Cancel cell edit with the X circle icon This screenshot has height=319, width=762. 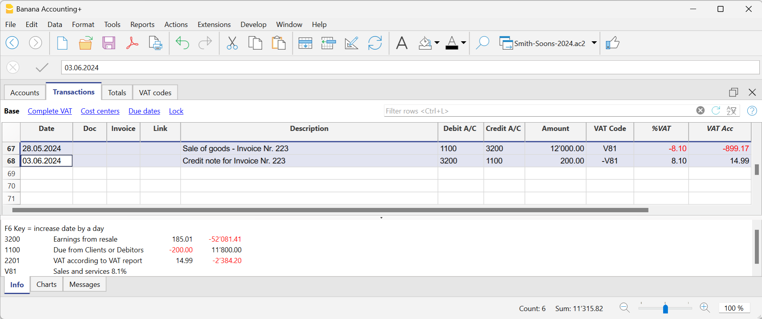13,67
